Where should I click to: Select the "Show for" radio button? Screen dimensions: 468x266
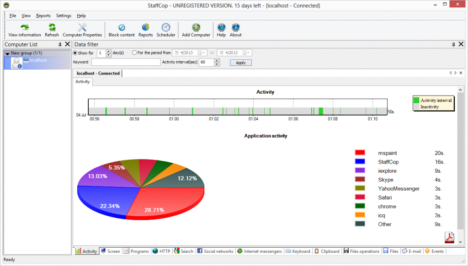[75, 53]
